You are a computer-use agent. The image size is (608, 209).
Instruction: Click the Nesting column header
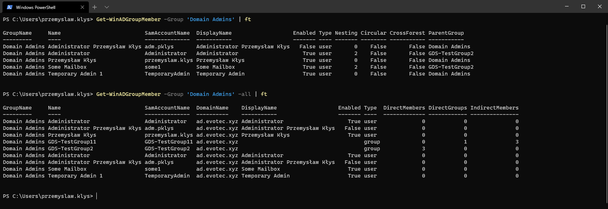point(346,33)
